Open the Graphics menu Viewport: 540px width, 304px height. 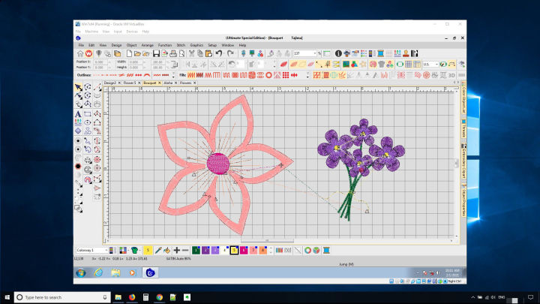[196, 45]
